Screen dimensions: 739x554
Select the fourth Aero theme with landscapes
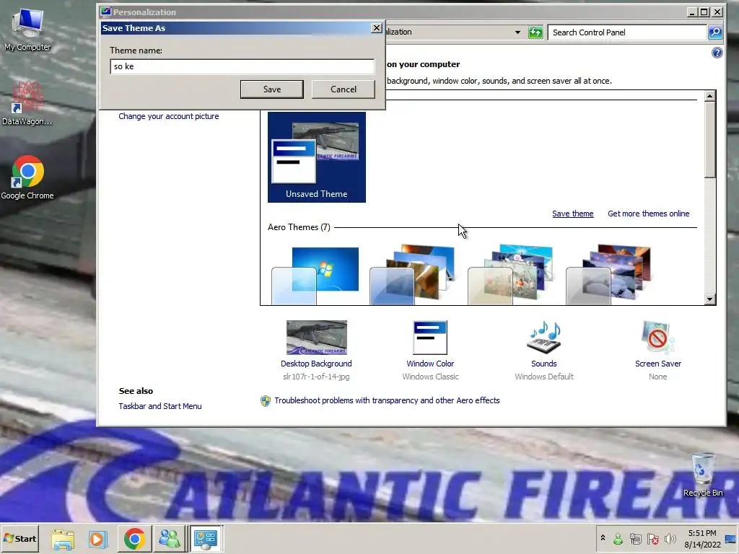[x=608, y=275]
